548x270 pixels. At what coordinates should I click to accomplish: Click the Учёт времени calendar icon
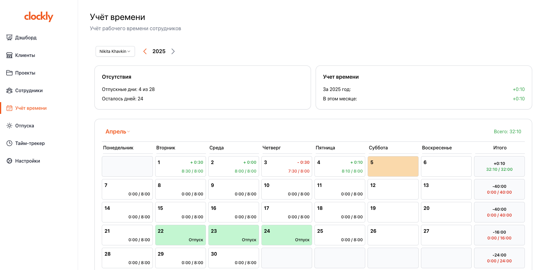pos(9,108)
